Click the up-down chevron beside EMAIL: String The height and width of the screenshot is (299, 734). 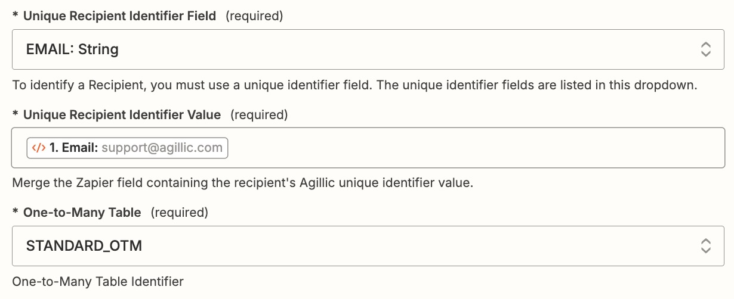coord(705,49)
